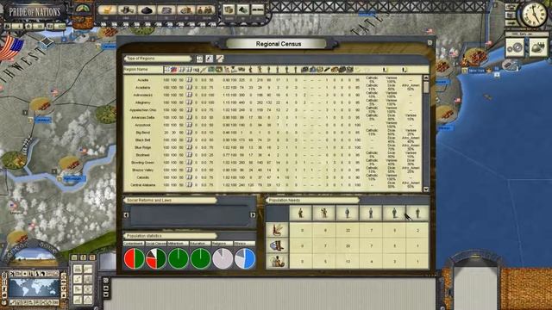Screen dimensions: 552x310
Task: Select the Aroostook region row
Action: click(273, 125)
